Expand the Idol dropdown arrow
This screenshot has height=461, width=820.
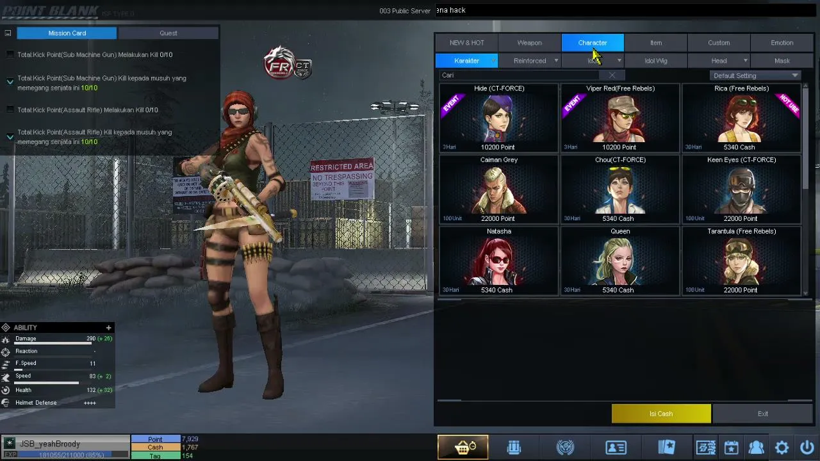(x=619, y=61)
